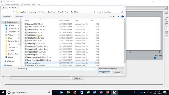Refresh the Trend Data folder listing
This screenshot has width=169, height=95.
pyautogui.click(x=95, y=12)
